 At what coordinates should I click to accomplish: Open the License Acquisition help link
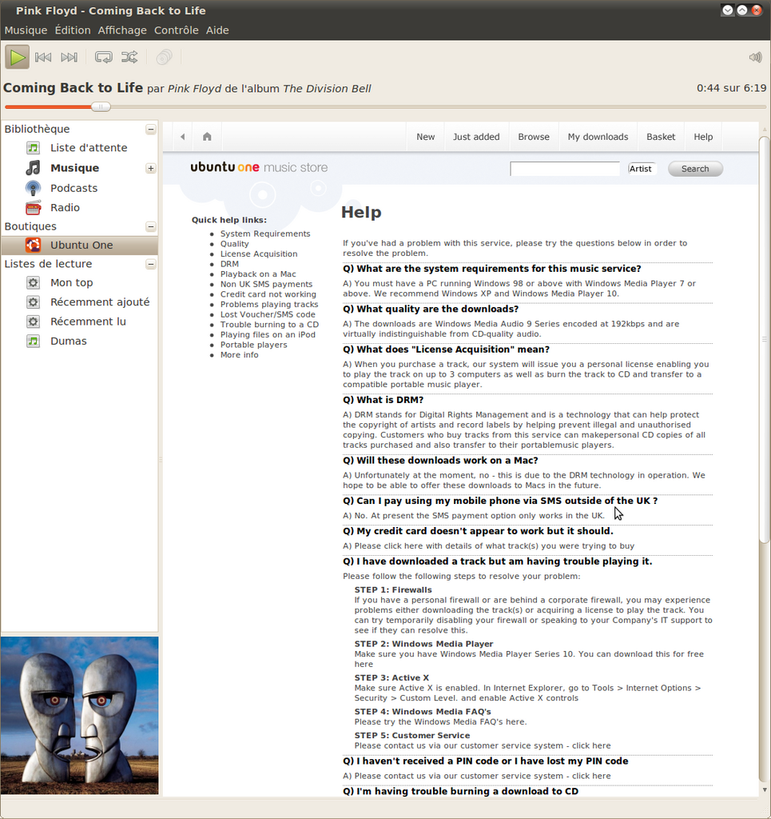point(259,254)
